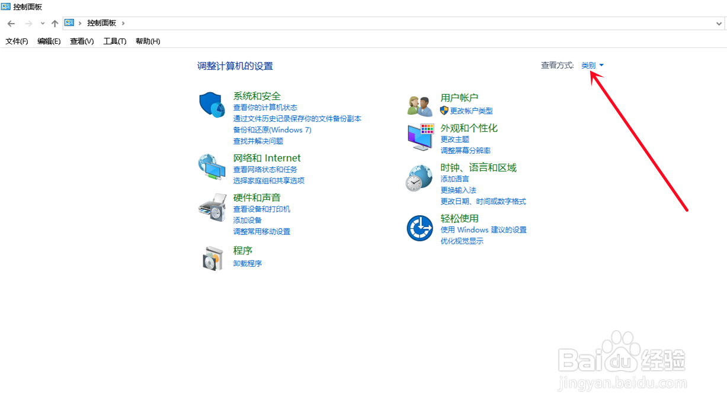Open System and Security shield icon
The image size is (727, 408).
[212, 105]
